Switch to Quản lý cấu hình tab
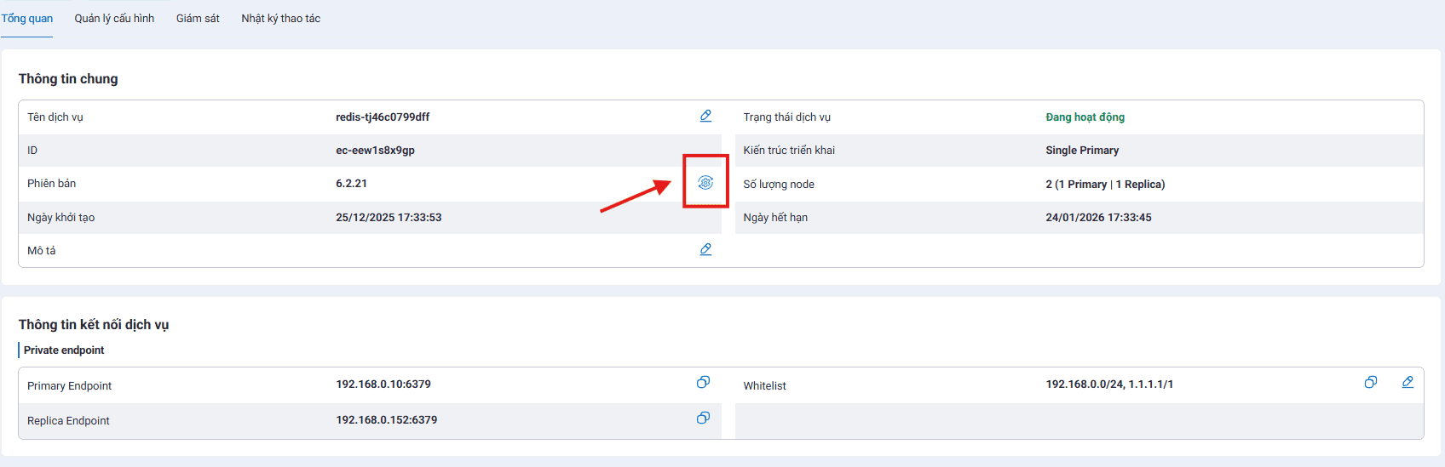Image resolution: width=1445 pixels, height=467 pixels. [114, 18]
